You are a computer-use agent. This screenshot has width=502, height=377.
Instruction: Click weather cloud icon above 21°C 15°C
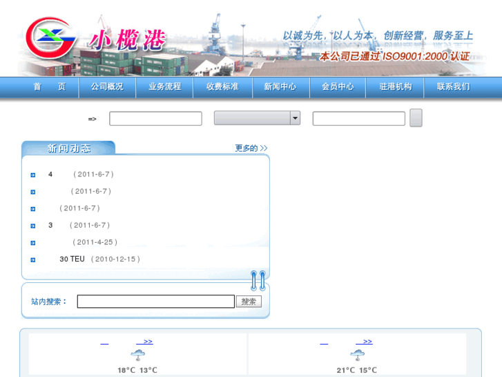tap(357, 355)
